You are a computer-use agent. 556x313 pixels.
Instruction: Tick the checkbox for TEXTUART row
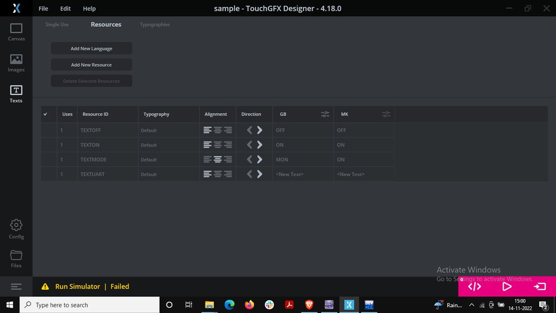point(49,174)
